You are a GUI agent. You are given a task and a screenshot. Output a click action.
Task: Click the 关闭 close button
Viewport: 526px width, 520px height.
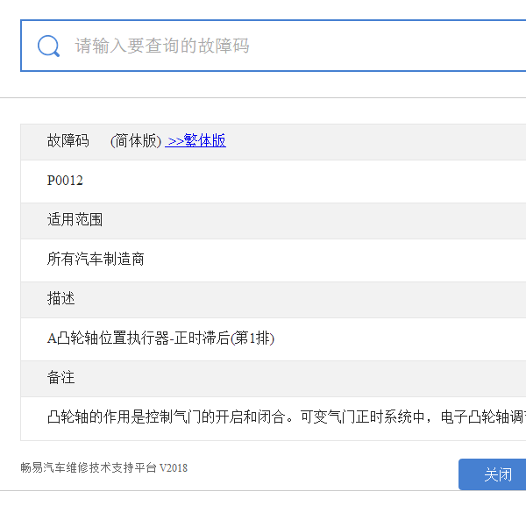(492, 474)
